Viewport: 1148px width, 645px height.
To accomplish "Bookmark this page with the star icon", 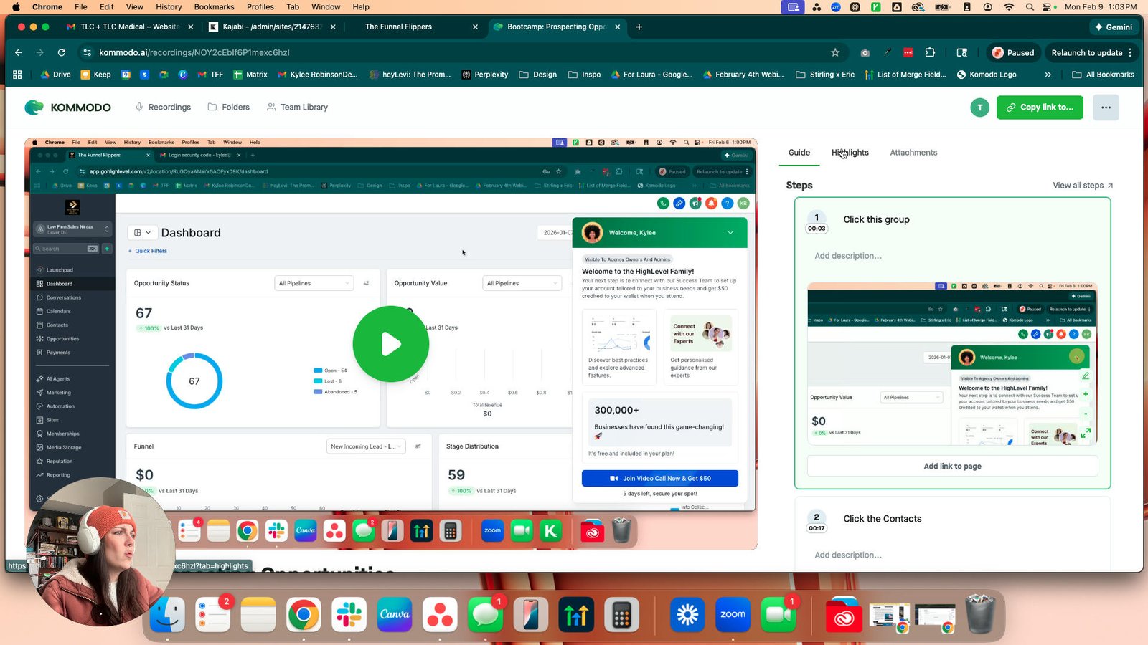I will (x=835, y=52).
